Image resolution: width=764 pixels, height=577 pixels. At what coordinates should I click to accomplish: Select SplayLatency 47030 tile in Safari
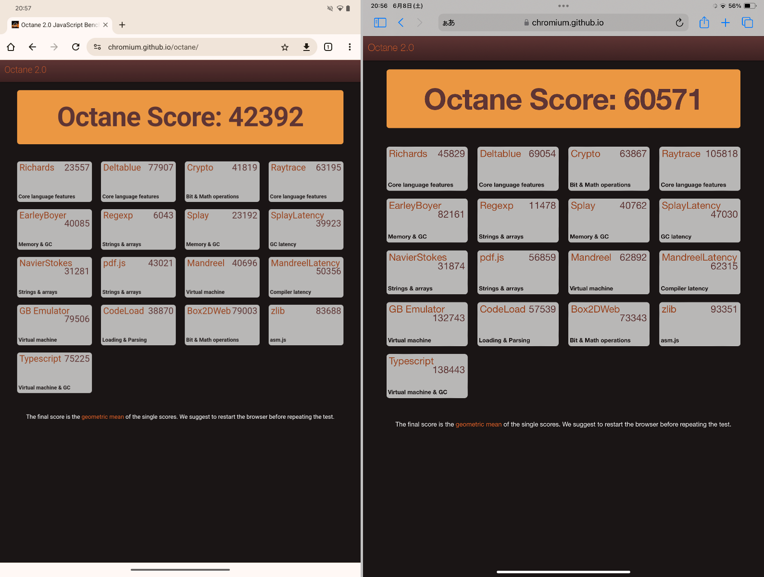(x=700, y=220)
